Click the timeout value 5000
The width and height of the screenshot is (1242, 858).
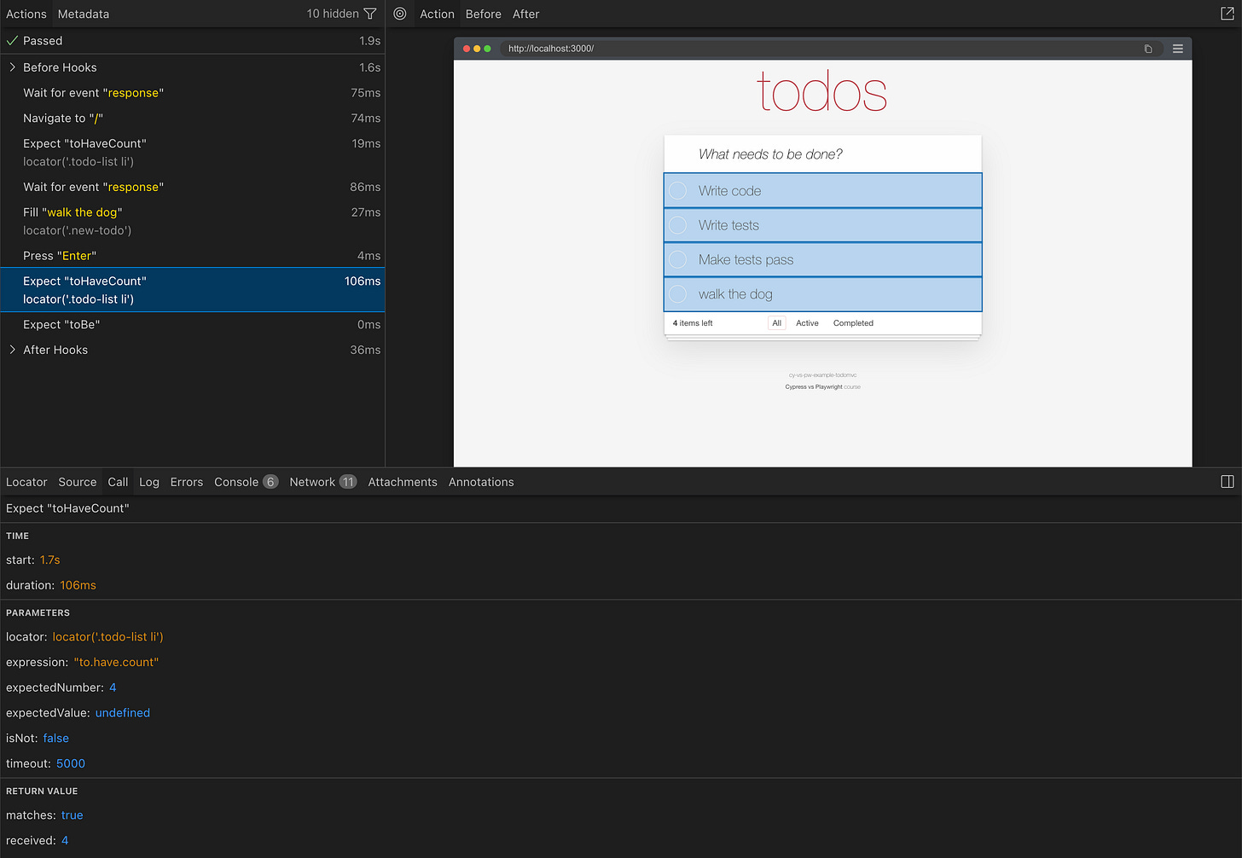click(x=71, y=763)
